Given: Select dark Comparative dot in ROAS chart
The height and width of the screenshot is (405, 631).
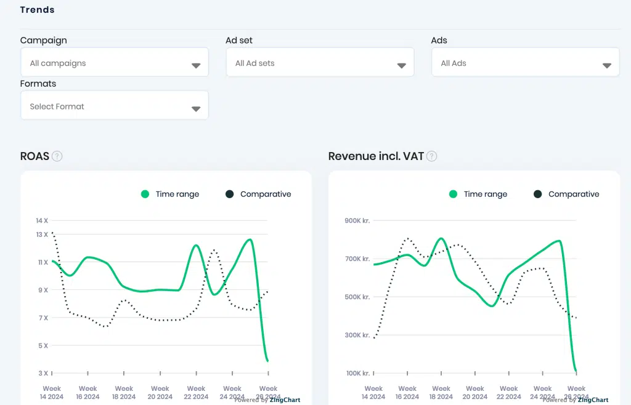Looking at the screenshot, I should tap(229, 194).
